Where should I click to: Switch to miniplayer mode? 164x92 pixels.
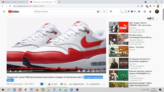click(x=93, y=71)
